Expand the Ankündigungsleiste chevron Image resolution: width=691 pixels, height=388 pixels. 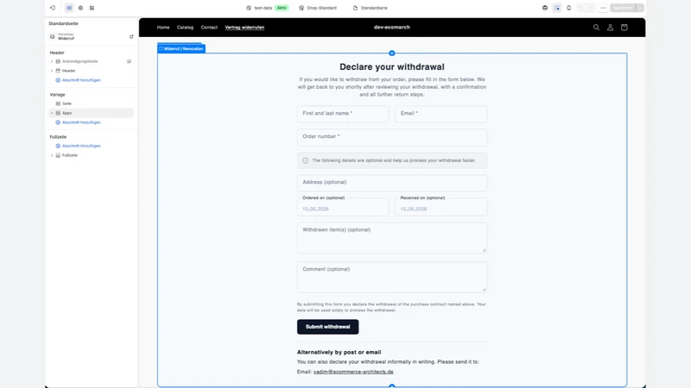click(52, 61)
